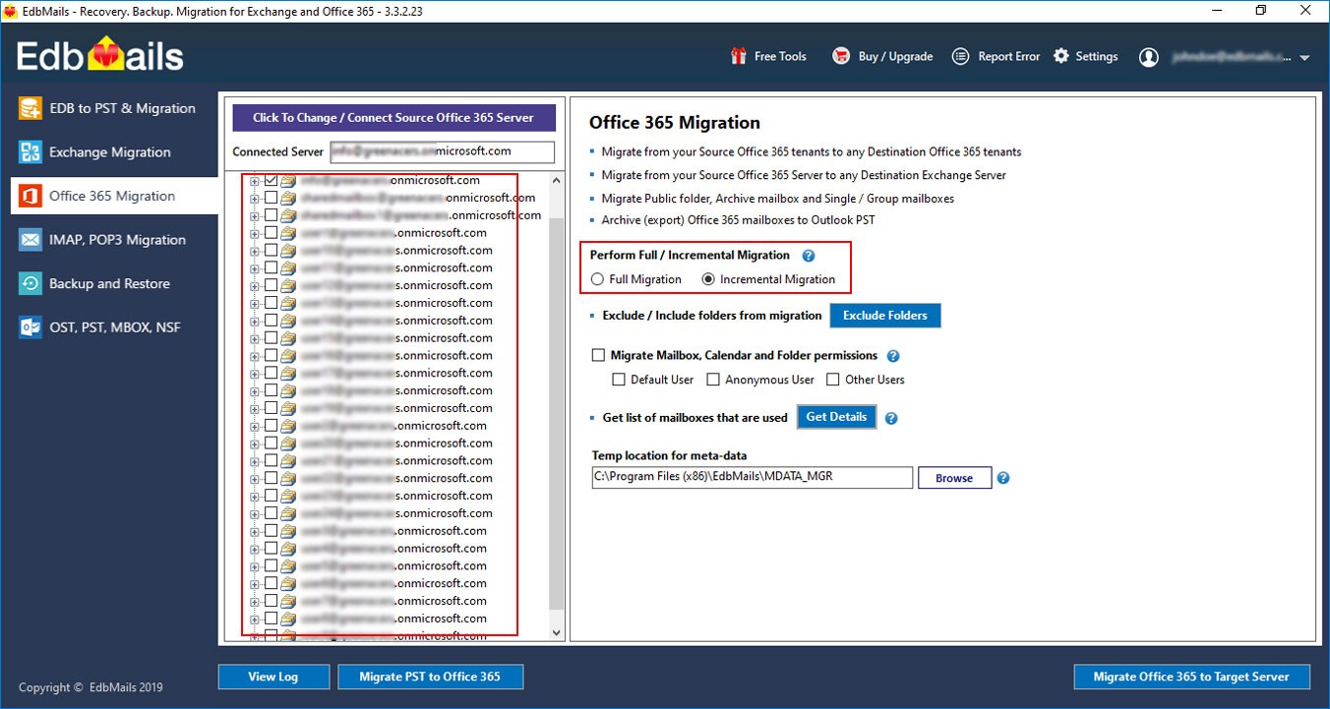Viewport: 1330px width, 709px height.
Task: Go to Backup and Restore section
Action: coord(113,283)
